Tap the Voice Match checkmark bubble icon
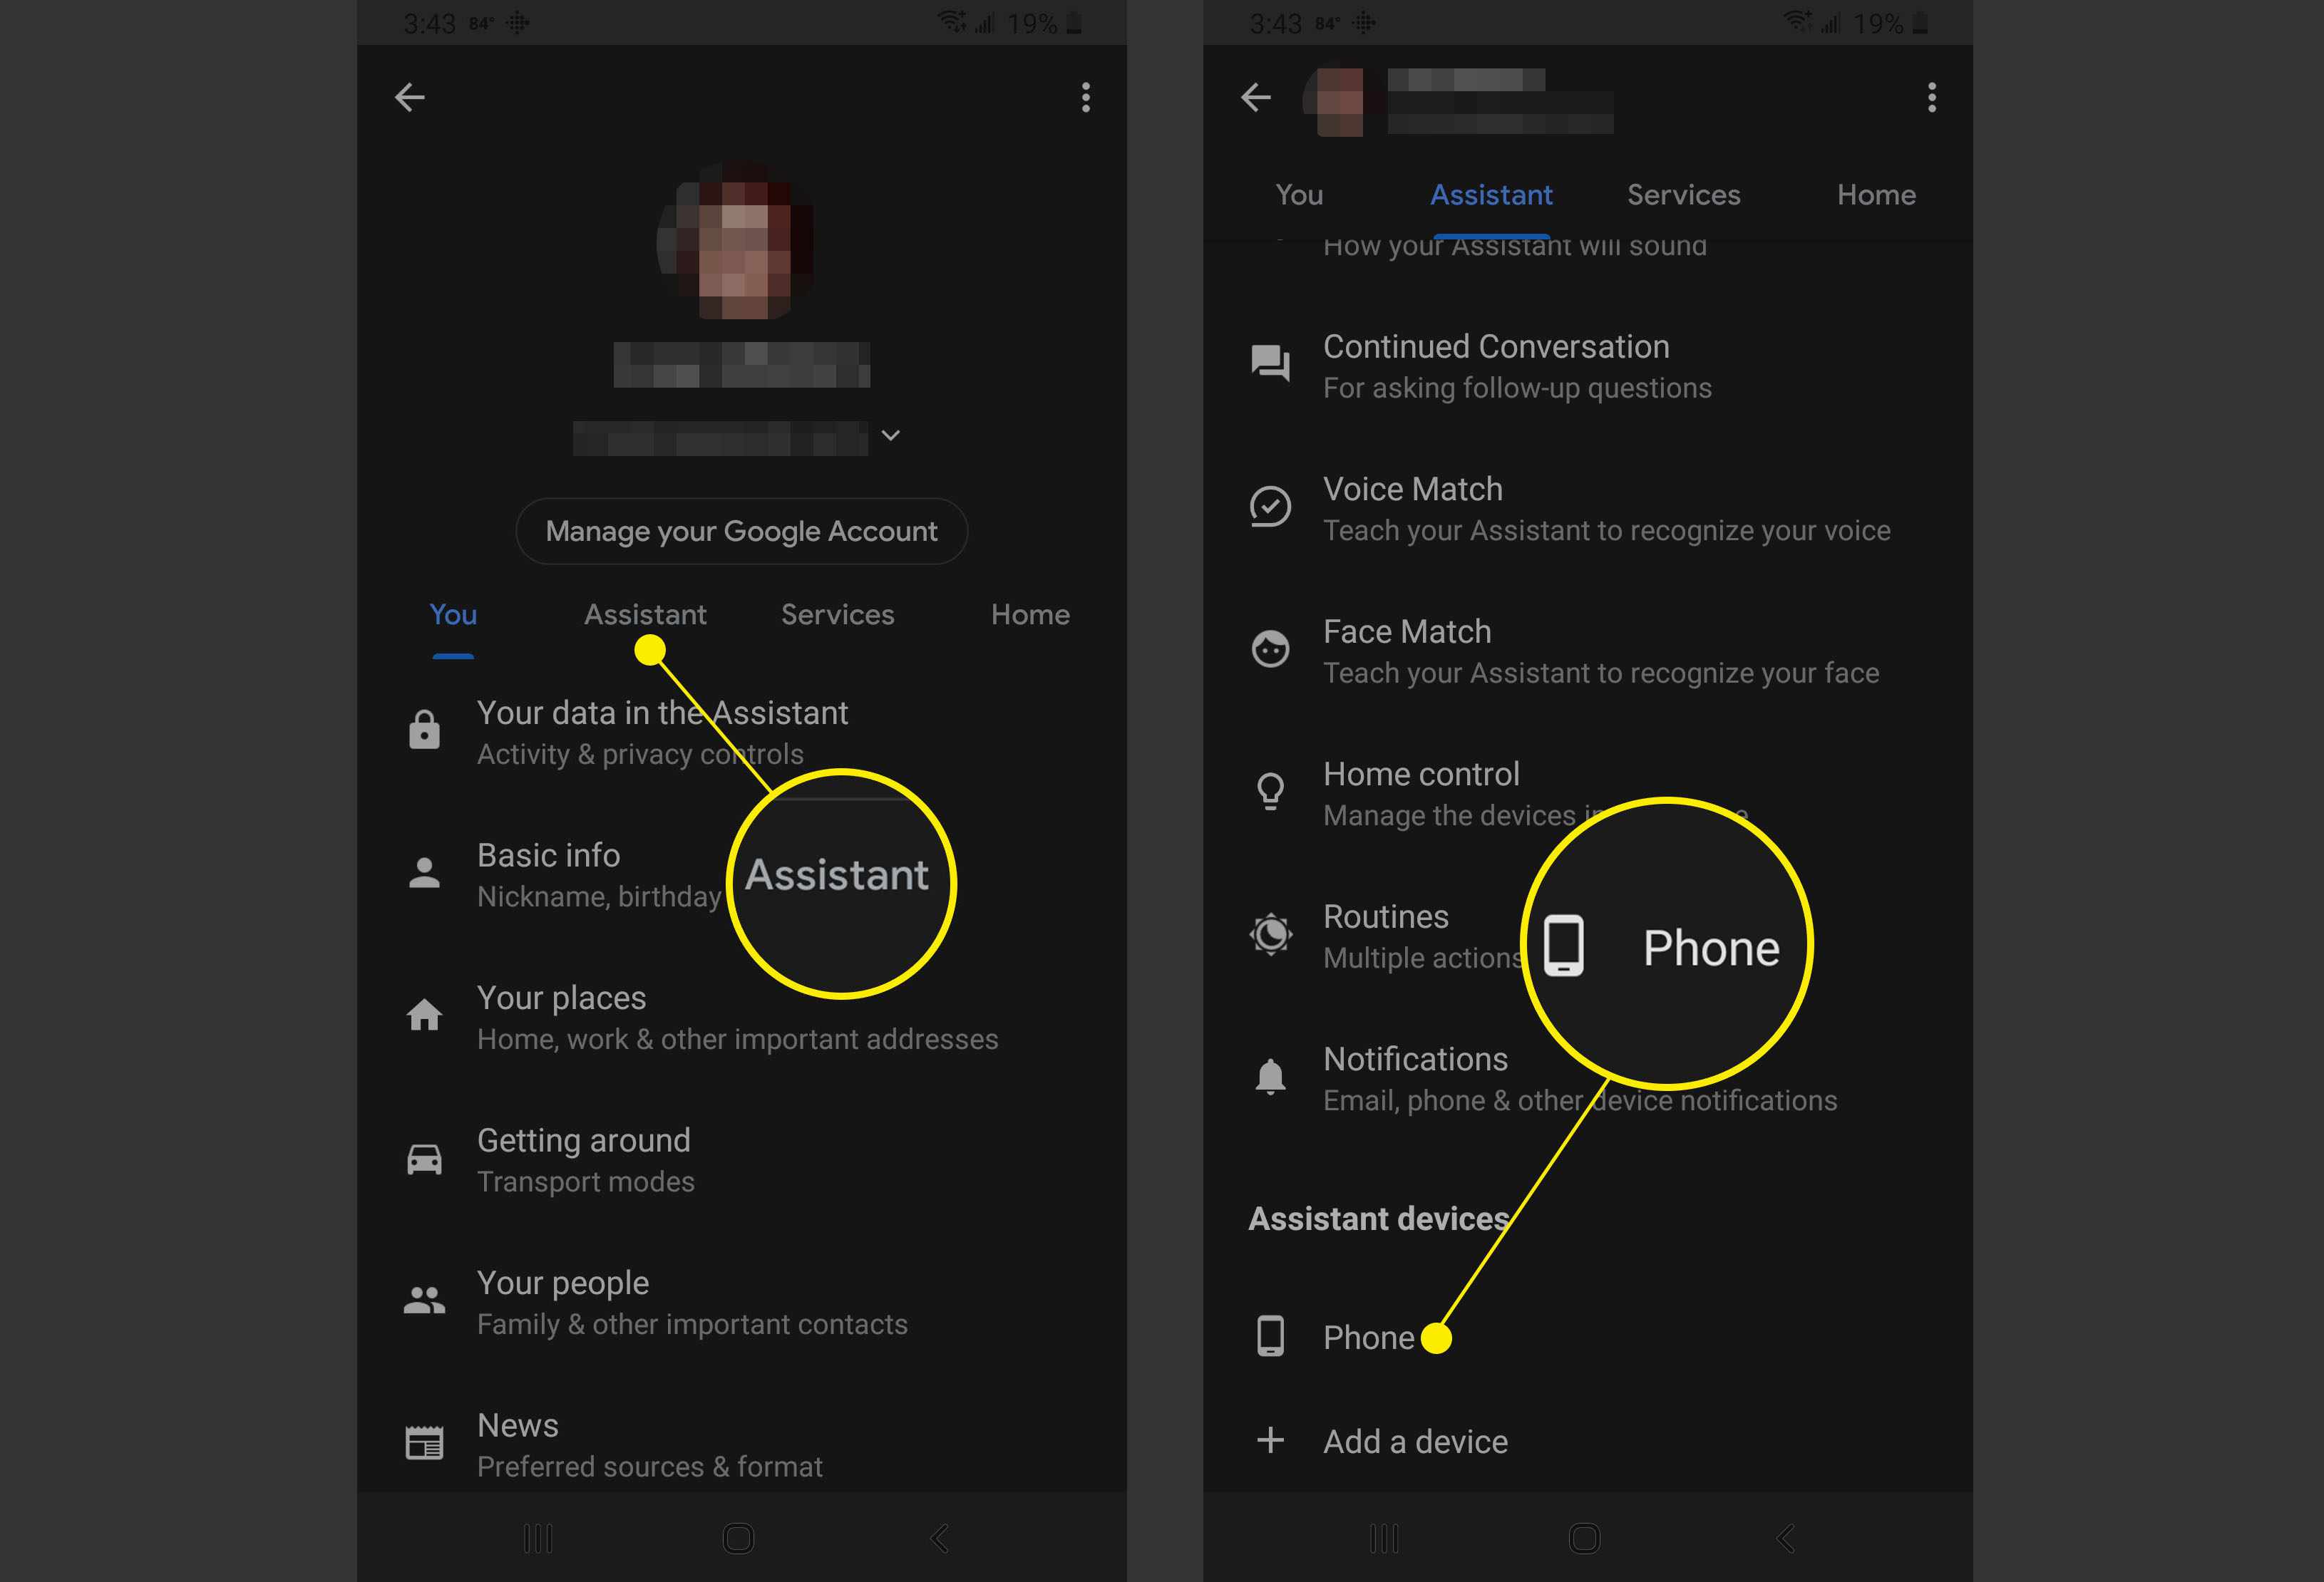The width and height of the screenshot is (2324, 1582). point(1270,507)
